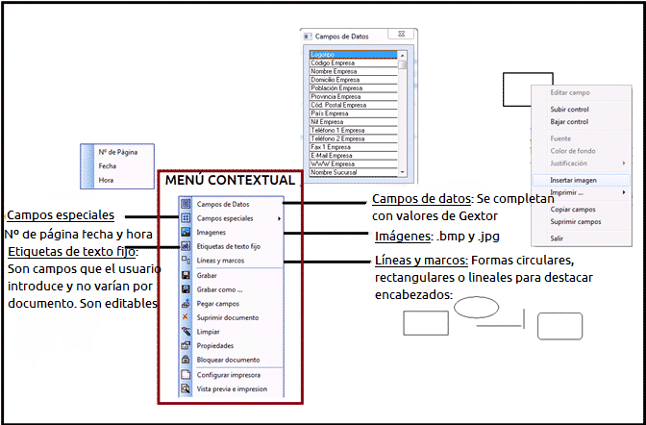Image resolution: width=646 pixels, height=425 pixels.
Task: Click the Campos de Datos menu icon
Action: point(186,204)
